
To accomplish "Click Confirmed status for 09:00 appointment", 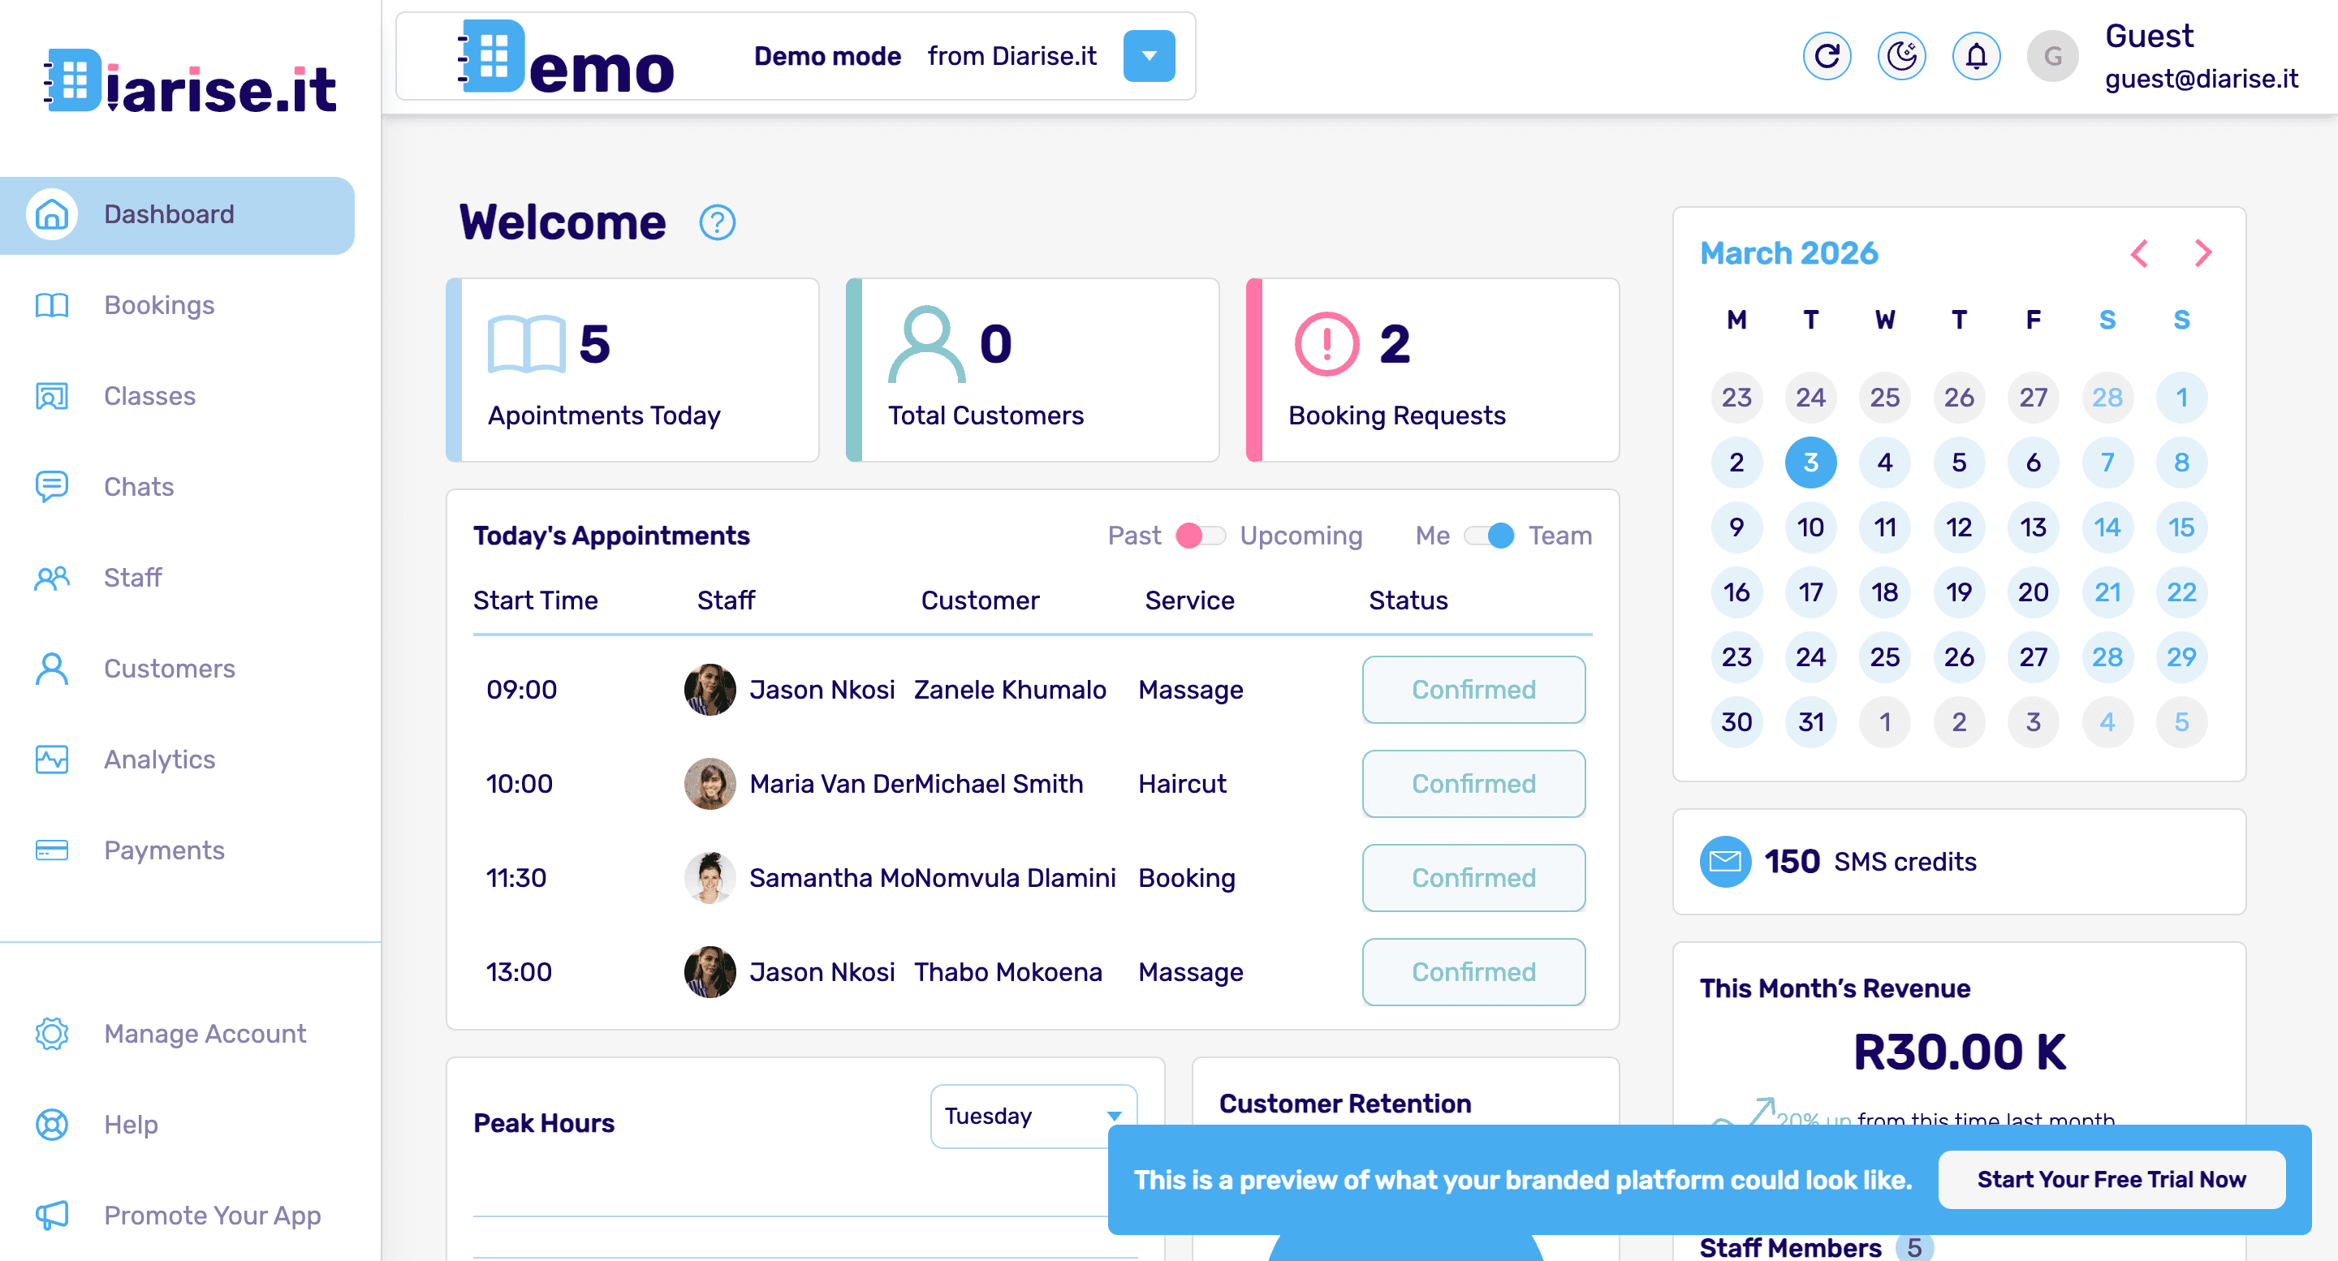I will (x=1473, y=690).
